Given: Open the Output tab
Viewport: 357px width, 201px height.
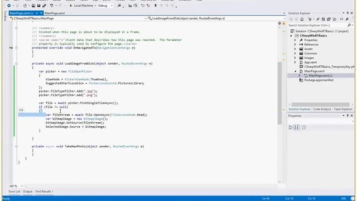Looking at the screenshot, I should [x=28, y=192].
